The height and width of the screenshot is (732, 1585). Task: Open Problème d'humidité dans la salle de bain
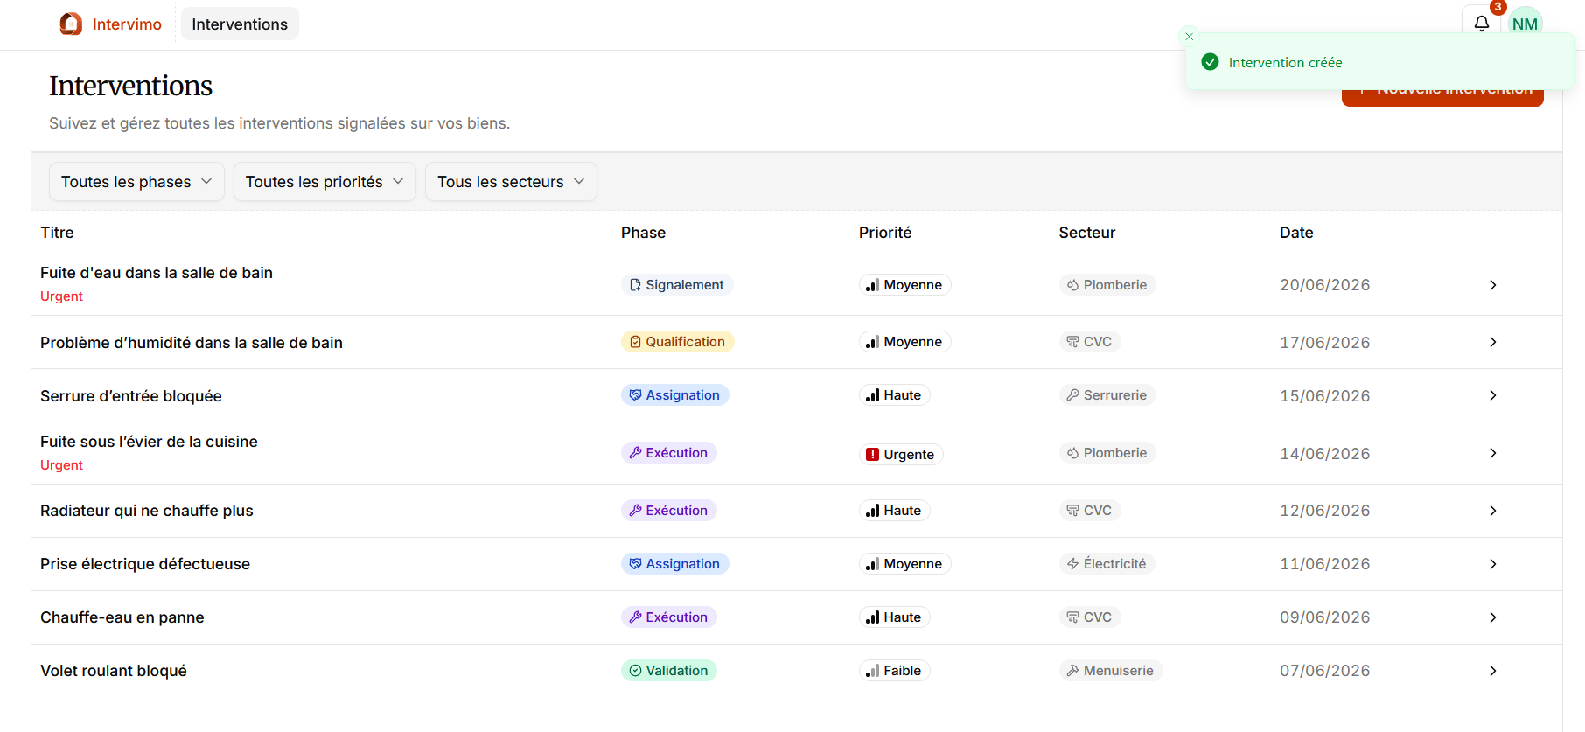point(192,343)
